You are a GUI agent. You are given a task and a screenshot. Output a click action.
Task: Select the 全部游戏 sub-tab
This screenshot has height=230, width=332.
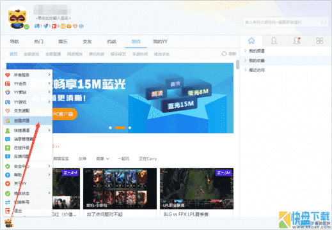31,54
